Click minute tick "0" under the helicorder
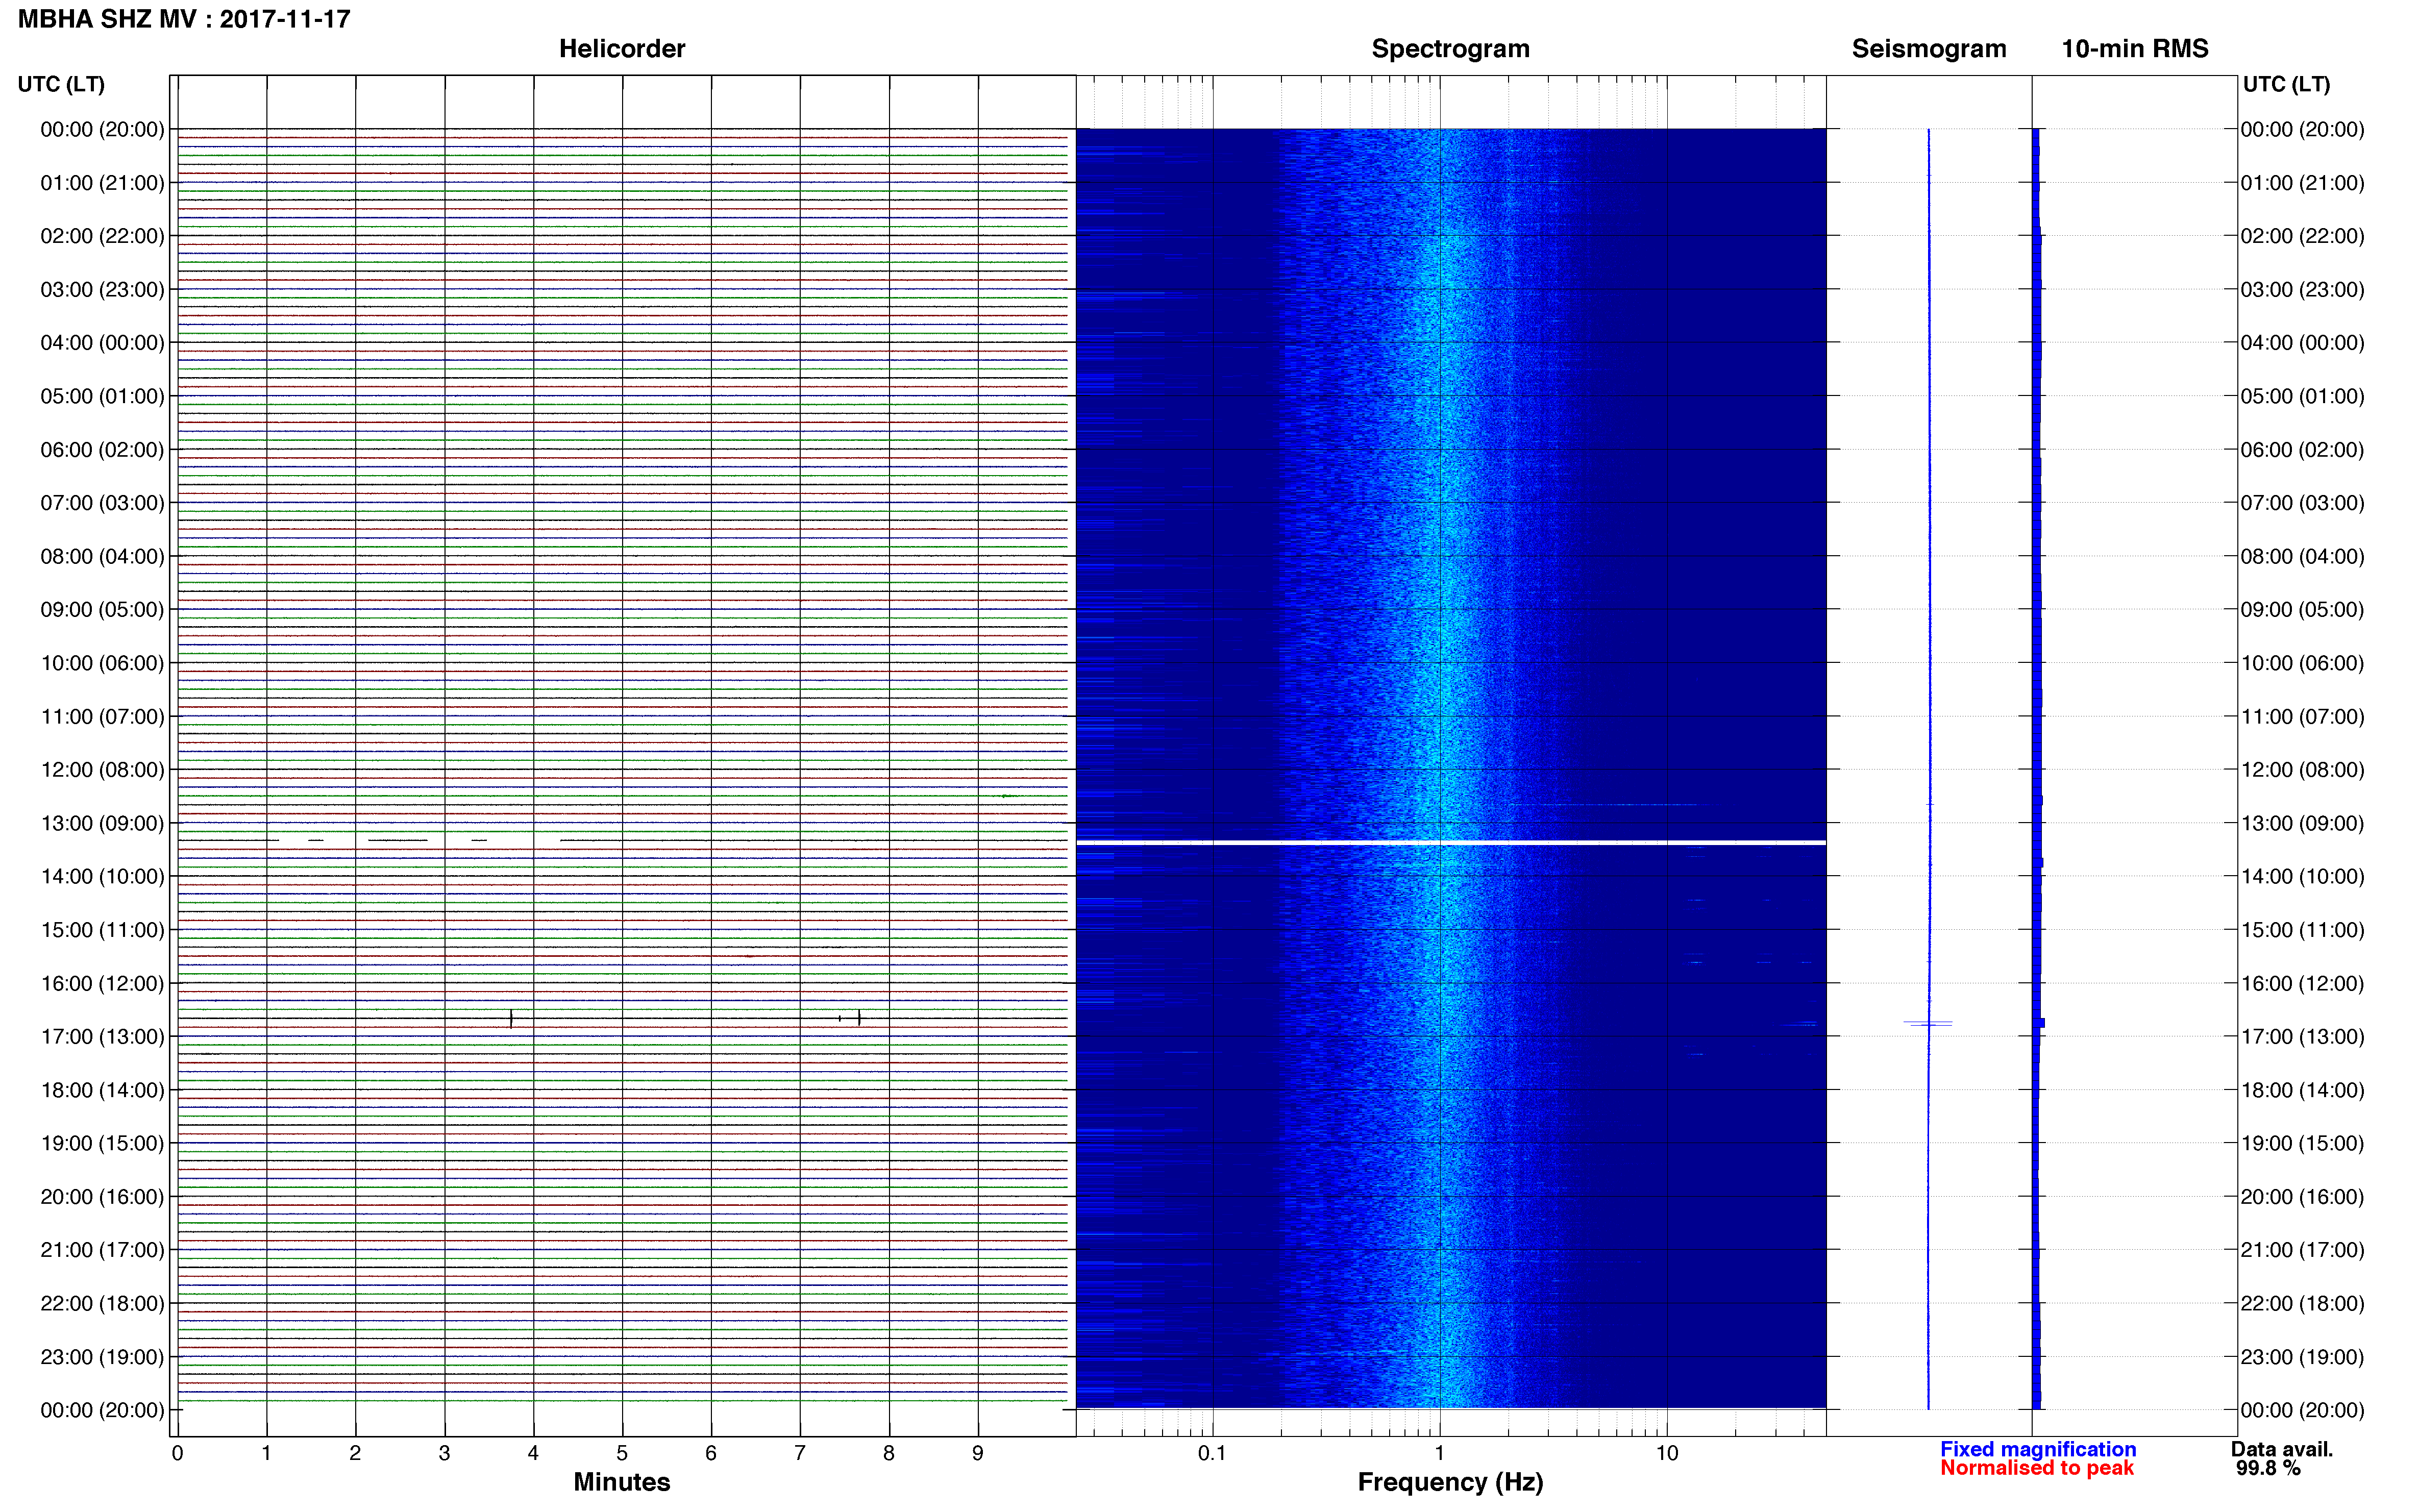The width and height of the screenshot is (2419, 1512). coord(177,1453)
